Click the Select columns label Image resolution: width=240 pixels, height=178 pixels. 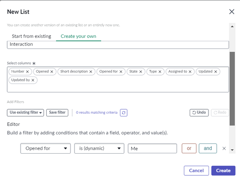click(x=19, y=63)
